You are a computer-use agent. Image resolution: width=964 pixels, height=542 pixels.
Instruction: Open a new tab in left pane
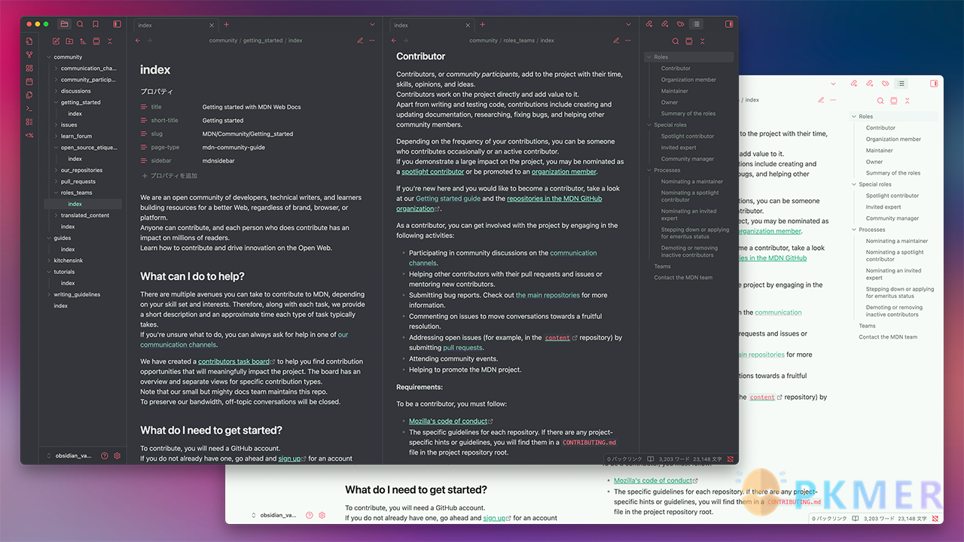[x=227, y=25]
